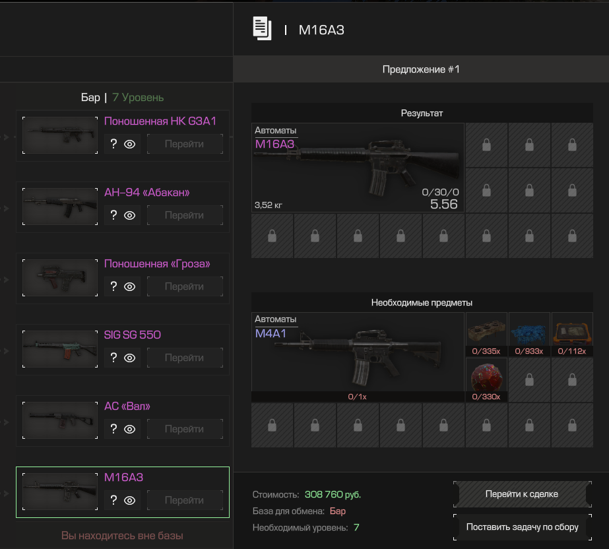Screen dimensions: 609x549
Task: Click the Необходимый уровень value 7
Action: pos(356,527)
